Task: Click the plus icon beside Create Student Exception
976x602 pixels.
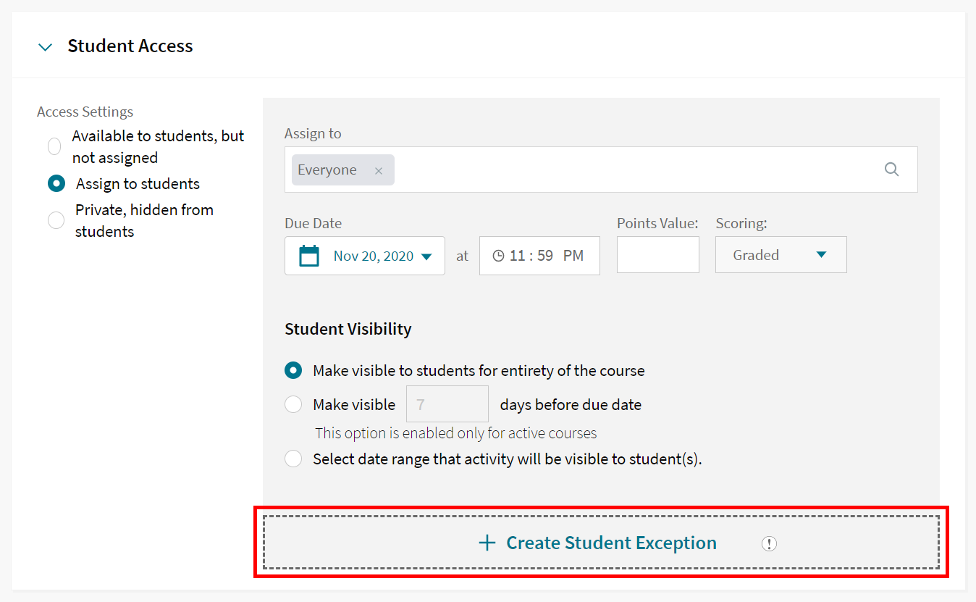Action: point(486,543)
